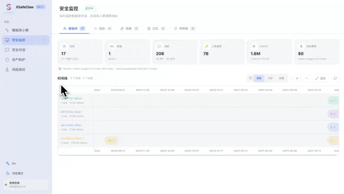Image resolution: width=344 pixels, height=194 pixels.
Task: Toggle 深色模式 dark mode
Action: pos(17,173)
